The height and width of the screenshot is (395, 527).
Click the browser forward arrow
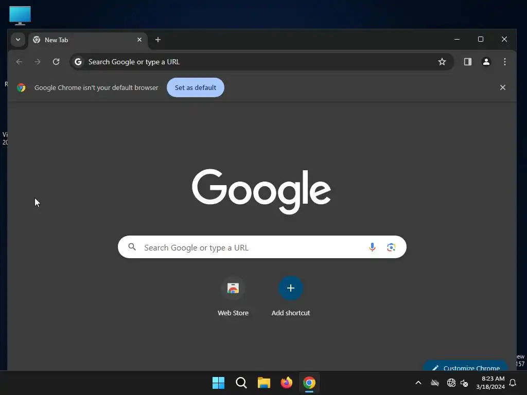(x=38, y=62)
